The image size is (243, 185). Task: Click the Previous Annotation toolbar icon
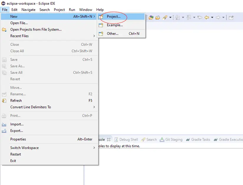click(x=189, y=17)
